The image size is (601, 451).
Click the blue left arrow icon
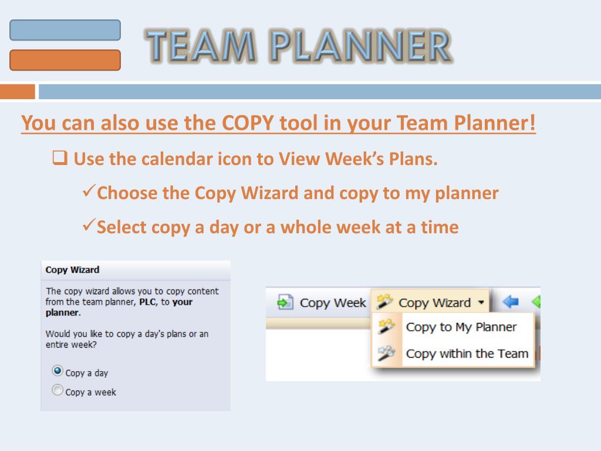click(510, 302)
